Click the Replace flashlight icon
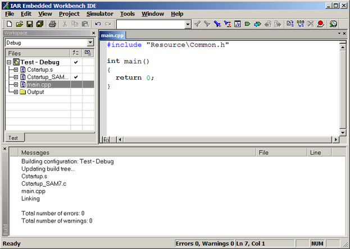 click(227, 24)
